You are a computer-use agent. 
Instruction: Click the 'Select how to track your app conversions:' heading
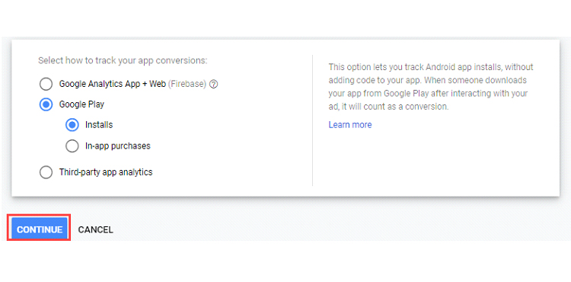point(123,60)
